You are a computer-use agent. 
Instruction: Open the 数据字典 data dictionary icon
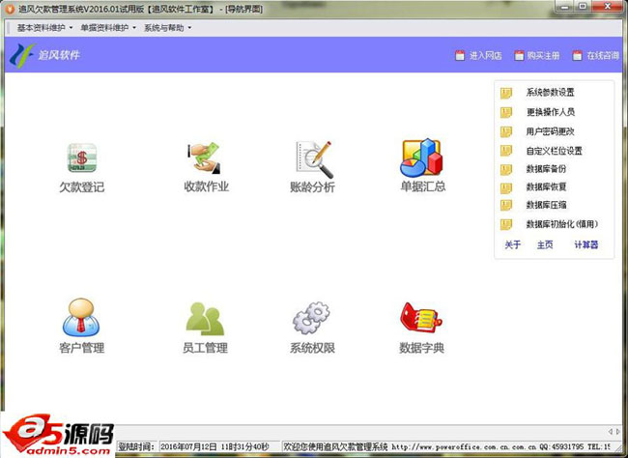coord(421,317)
